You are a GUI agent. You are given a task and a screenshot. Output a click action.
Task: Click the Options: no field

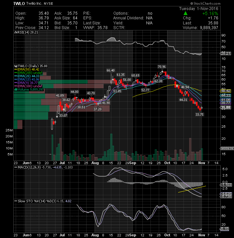click(x=133, y=13)
